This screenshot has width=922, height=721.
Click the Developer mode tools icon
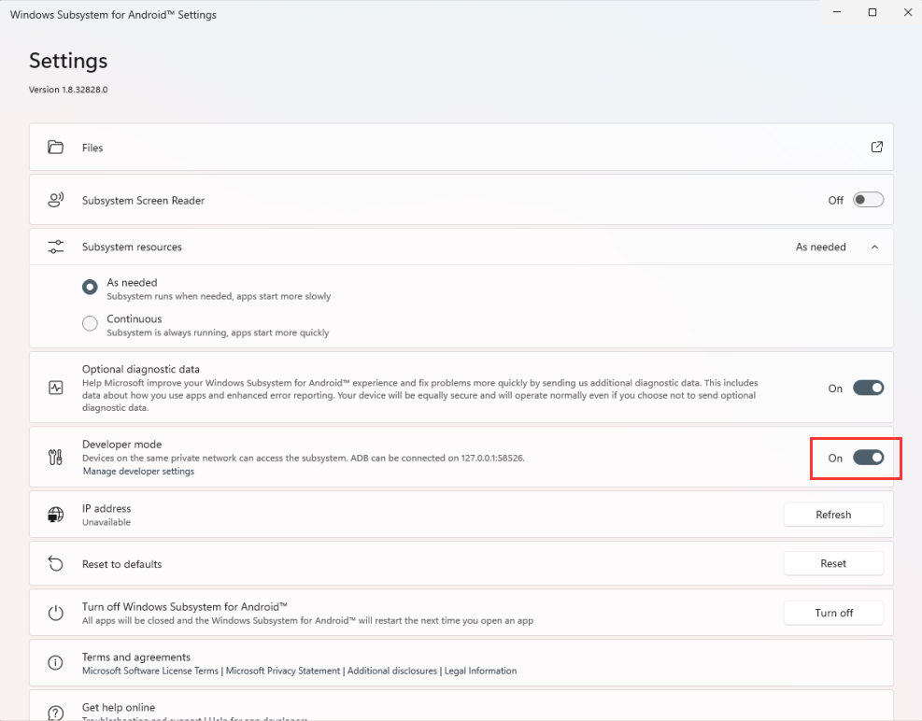pyautogui.click(x=55, y=457)
